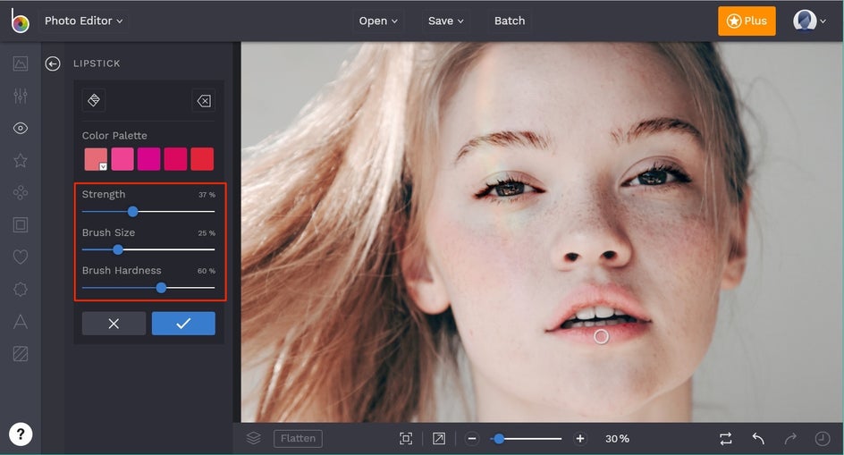844x455 pixels.
Task: Click the Brush Hardness 60 % value
Action: click(207, 271)
